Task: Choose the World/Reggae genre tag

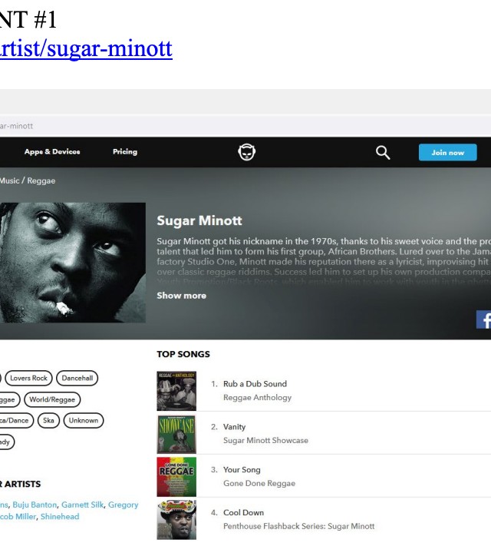Action: pyautogui.click(x=52, y=399)
